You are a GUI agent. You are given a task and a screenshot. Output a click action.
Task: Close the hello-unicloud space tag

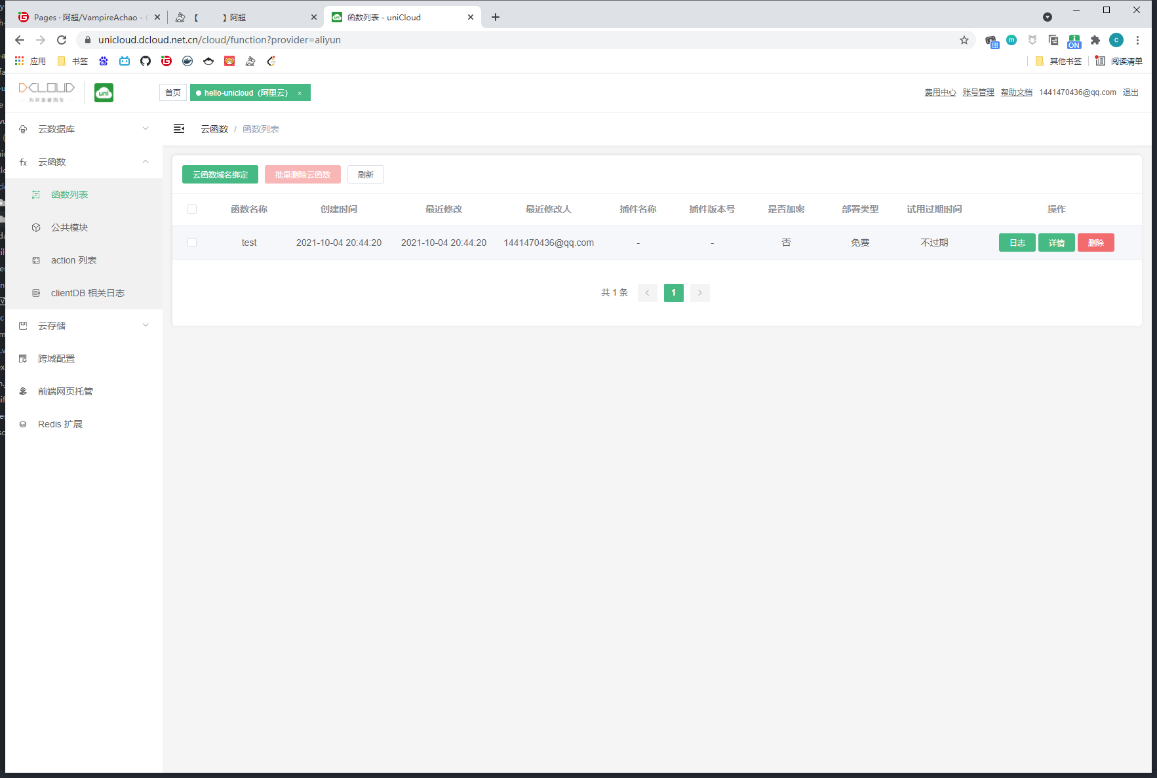(300, 93)
